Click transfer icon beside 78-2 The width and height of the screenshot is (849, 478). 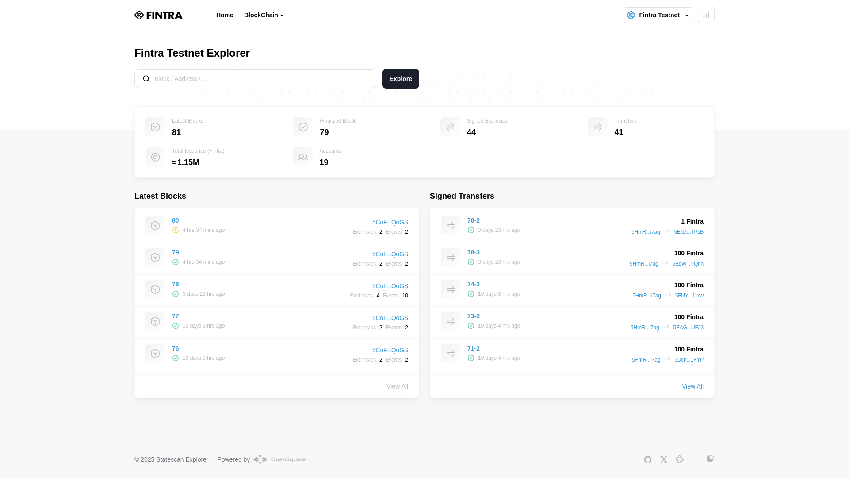[451, 226]
